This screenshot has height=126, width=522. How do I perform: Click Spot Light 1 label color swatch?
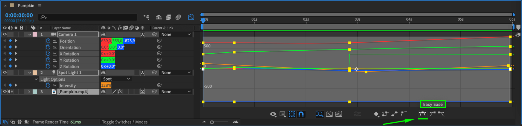[35, 73]
